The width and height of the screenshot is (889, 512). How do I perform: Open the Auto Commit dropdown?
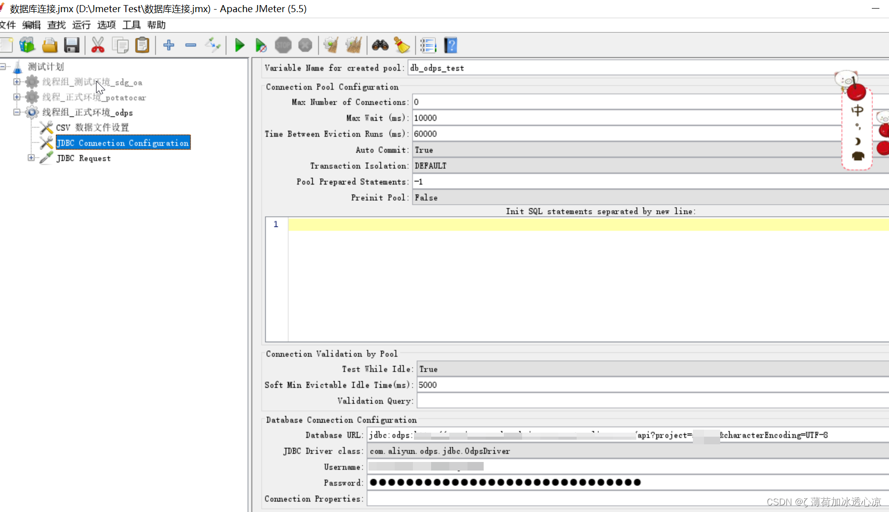coord(650,150)
